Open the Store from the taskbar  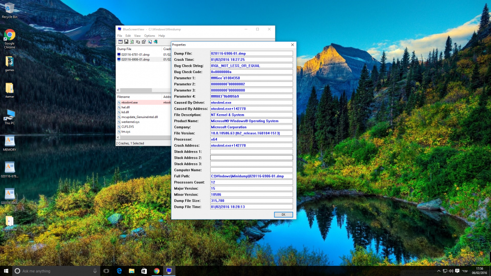144,271
